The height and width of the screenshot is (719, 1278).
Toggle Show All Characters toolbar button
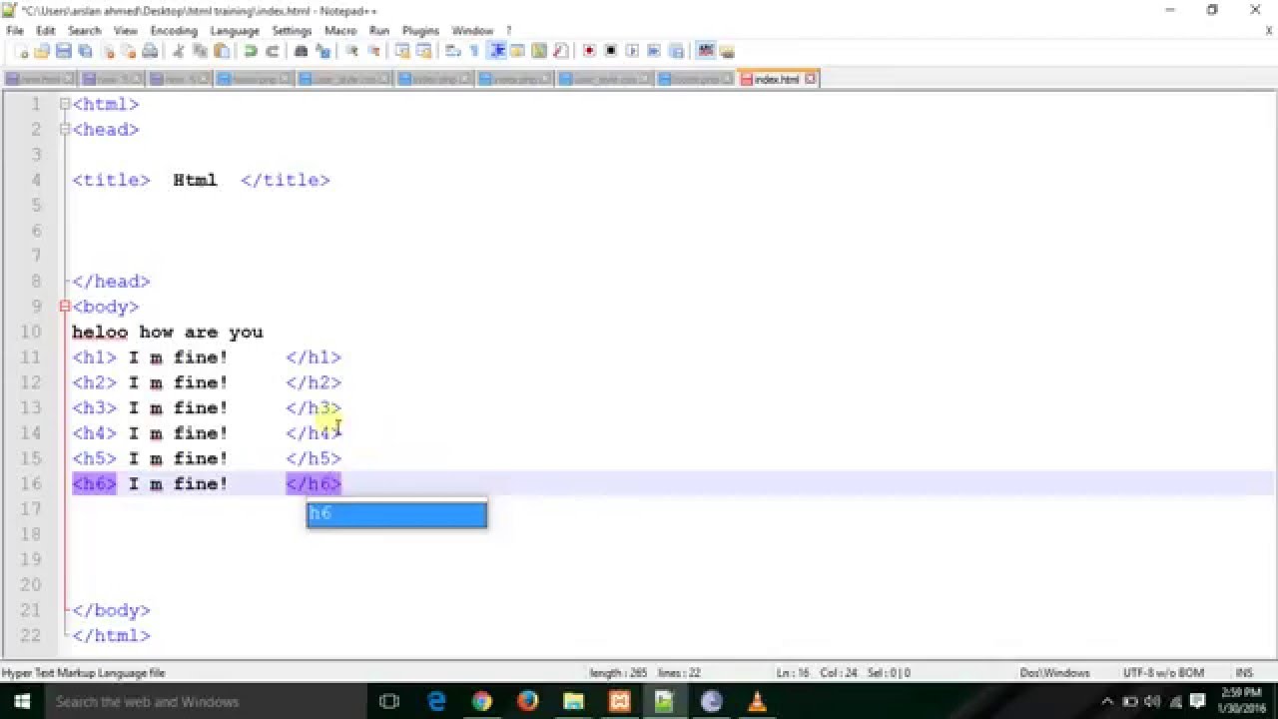click(x=474, y=51)
